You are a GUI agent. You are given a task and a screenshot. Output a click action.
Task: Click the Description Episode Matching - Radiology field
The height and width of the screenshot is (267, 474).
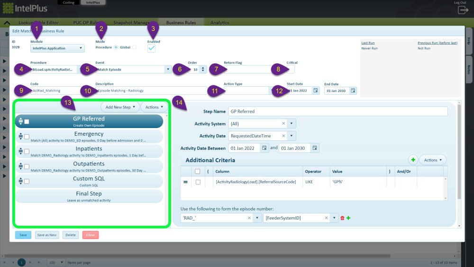(151, 91)
